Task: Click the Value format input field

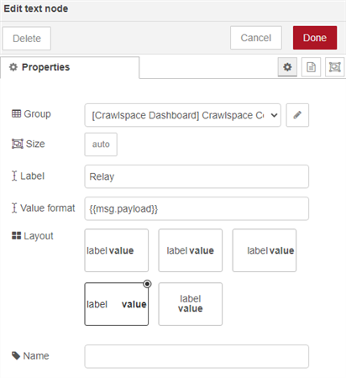Action: (x=197, y=208)
